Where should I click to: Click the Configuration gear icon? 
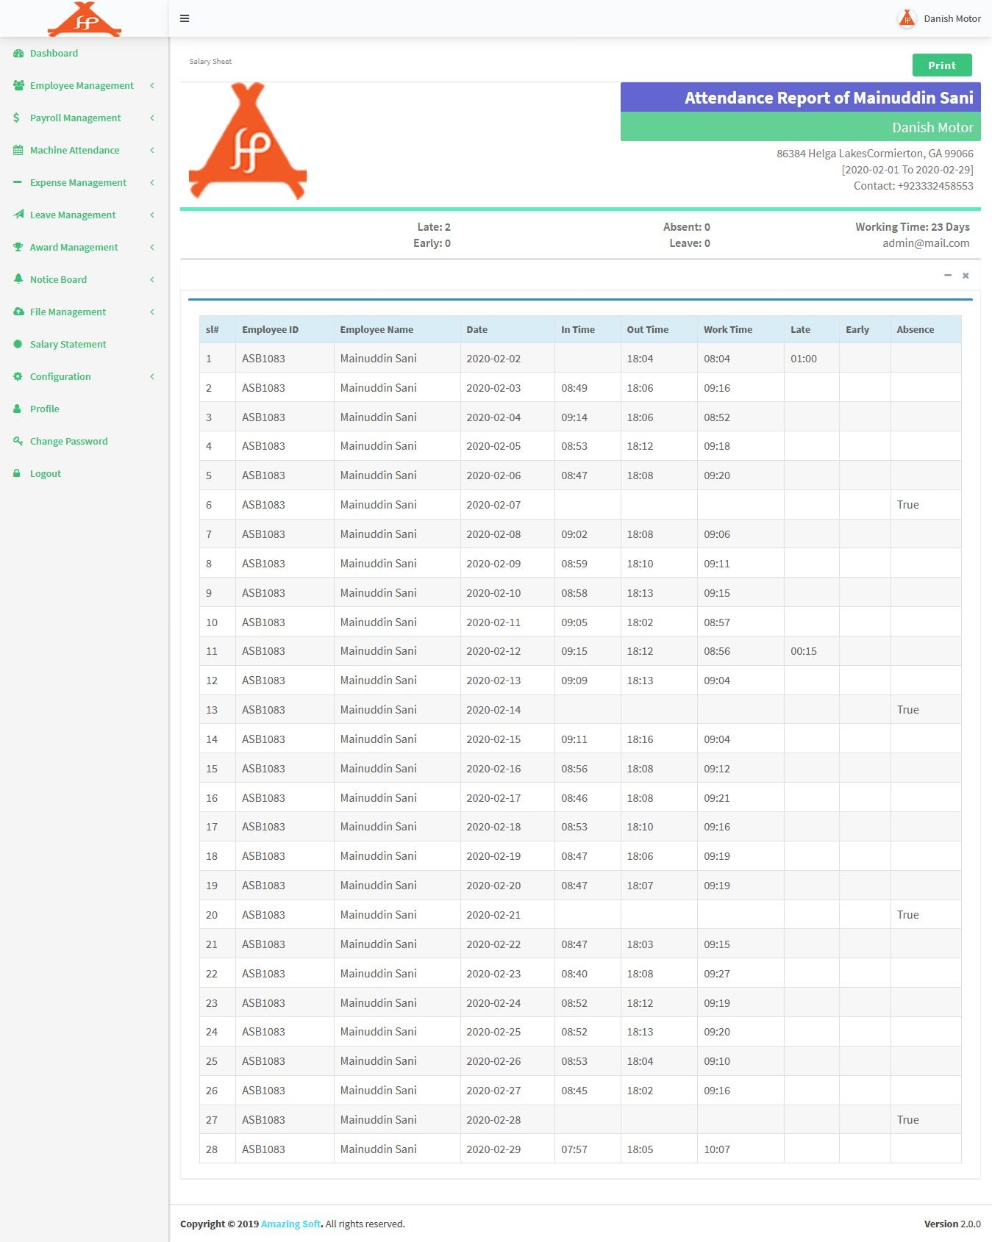(18, 377)
